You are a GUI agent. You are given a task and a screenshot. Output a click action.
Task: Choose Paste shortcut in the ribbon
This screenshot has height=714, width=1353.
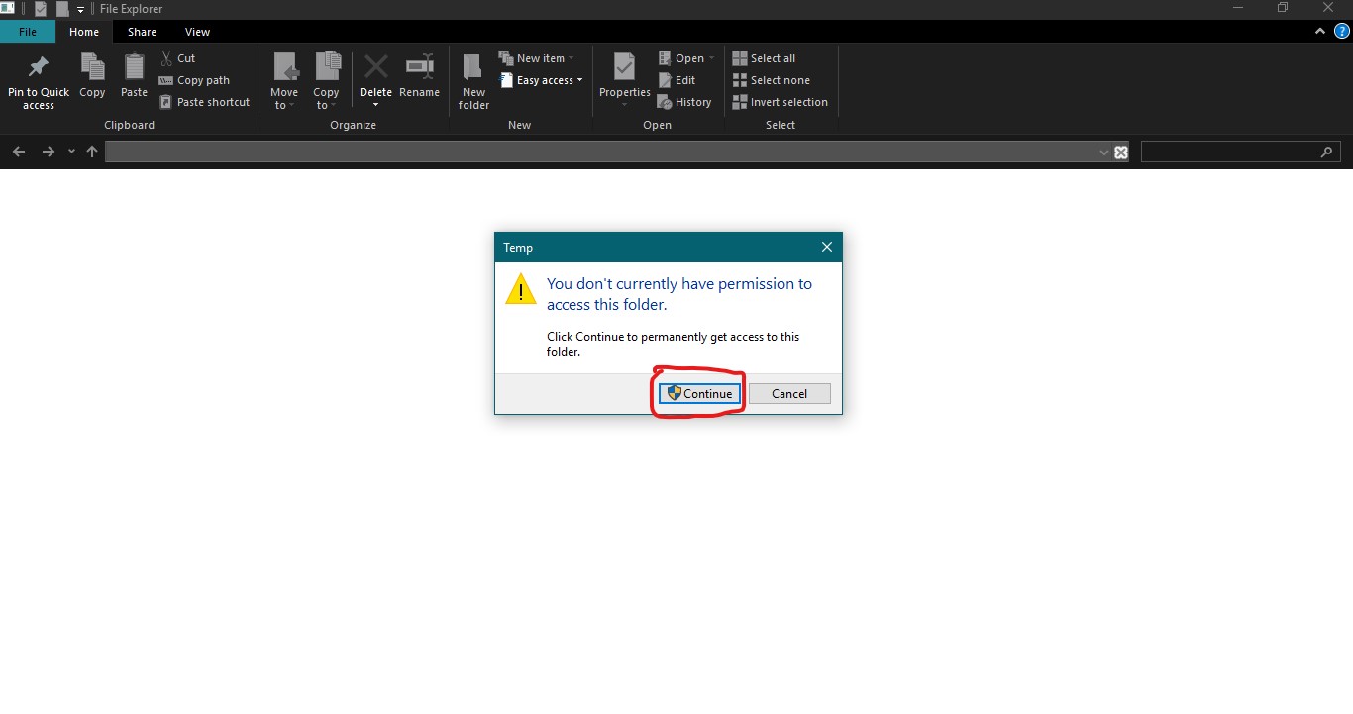pyautogui.click(x=204, y=102)
